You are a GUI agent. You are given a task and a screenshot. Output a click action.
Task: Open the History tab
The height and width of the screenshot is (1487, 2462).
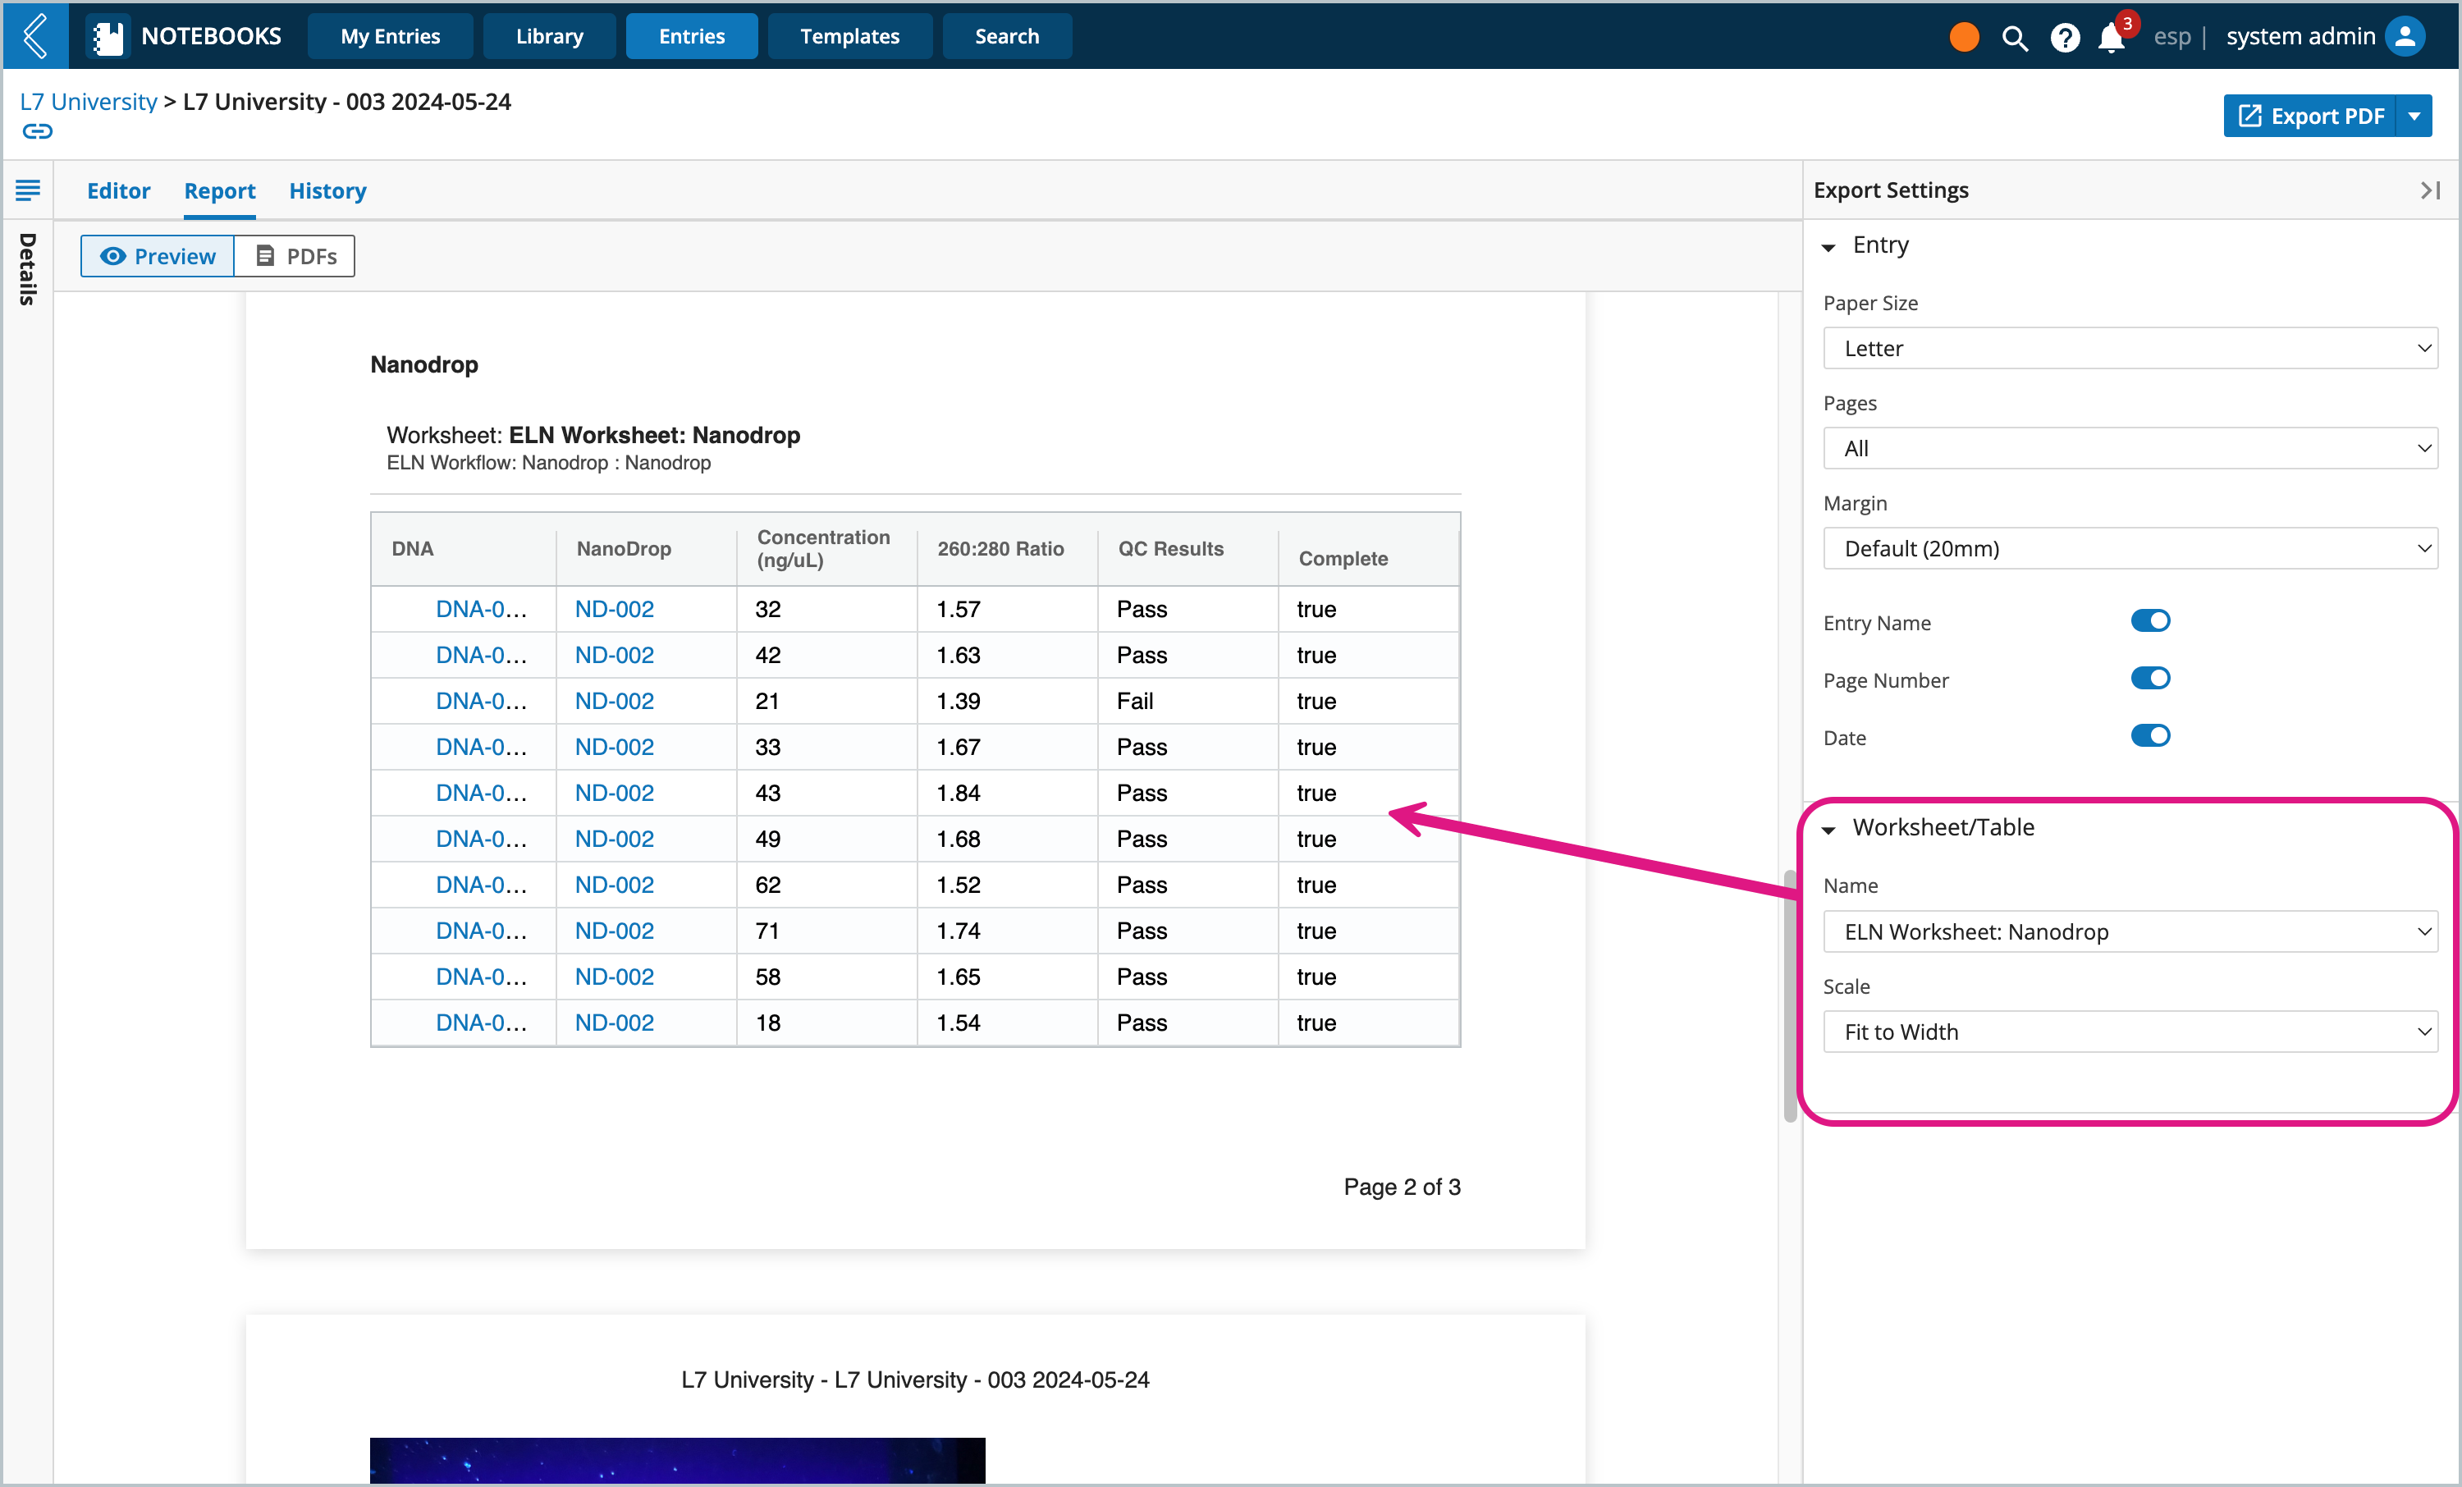(327, 190)
